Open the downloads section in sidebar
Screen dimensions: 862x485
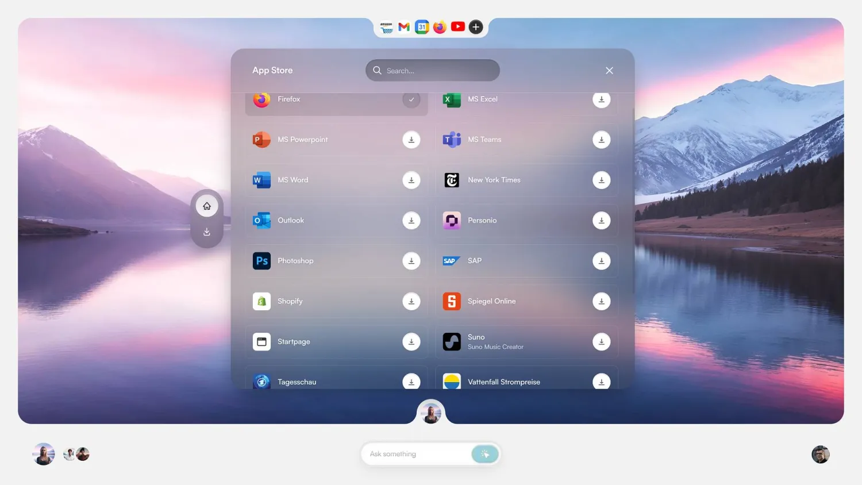pyautogui.click(x=207, y=232)
